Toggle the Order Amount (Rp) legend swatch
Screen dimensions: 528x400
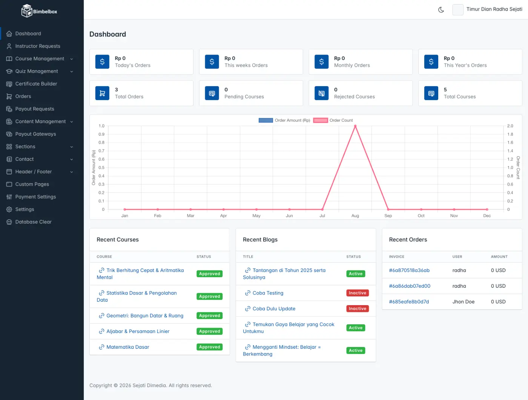coord(266,121)
